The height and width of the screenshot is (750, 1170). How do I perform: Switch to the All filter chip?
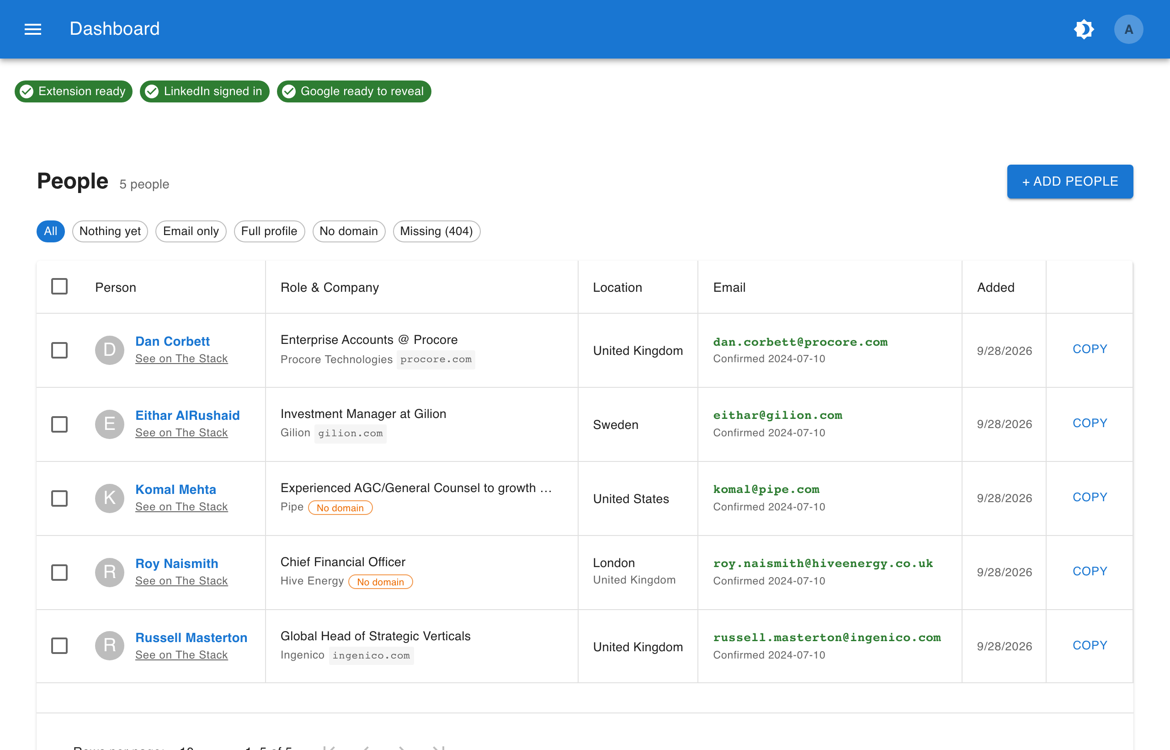point(51,231)
